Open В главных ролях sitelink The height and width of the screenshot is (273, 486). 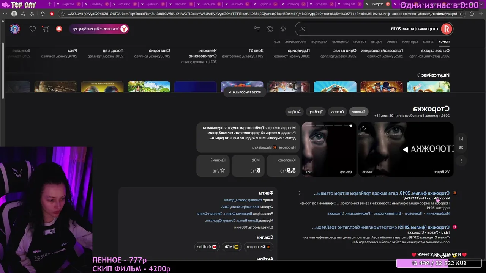[x=387, y=213]
